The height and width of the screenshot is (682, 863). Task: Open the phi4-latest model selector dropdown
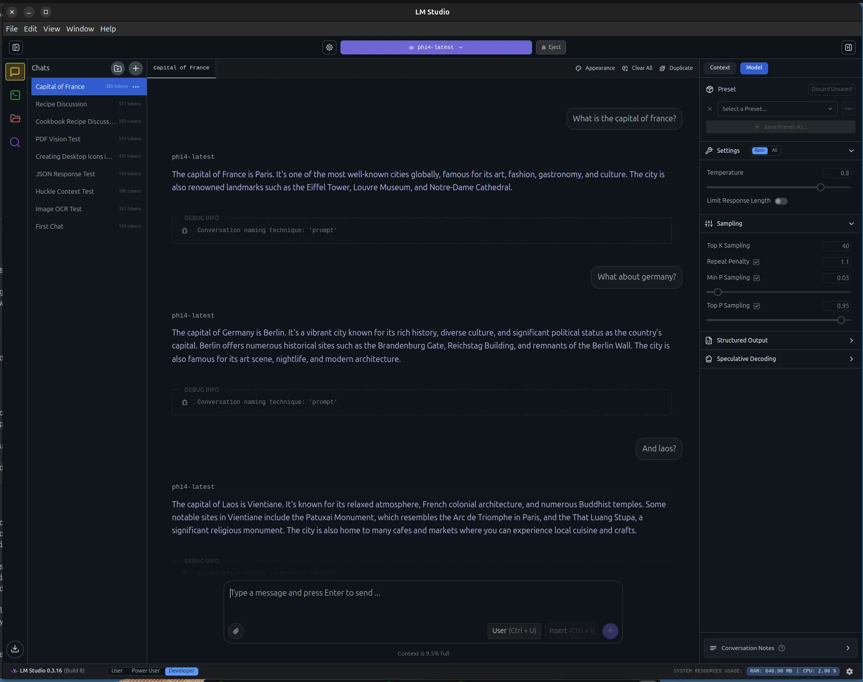pyautogui.click(x=436, y=47)
